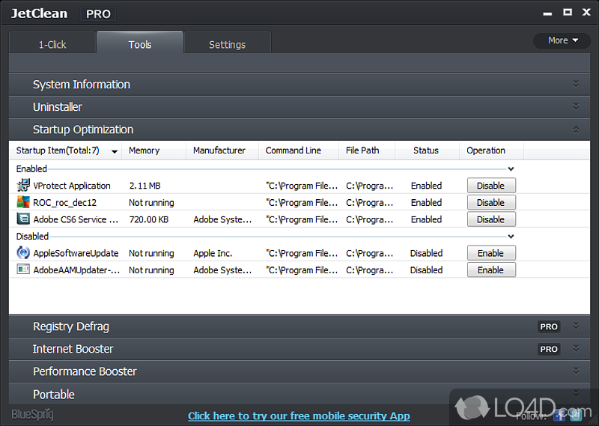599x426 pixels.
Task: Click the AdobeAAMUpdater item icon
Action: tap(23, 270)
